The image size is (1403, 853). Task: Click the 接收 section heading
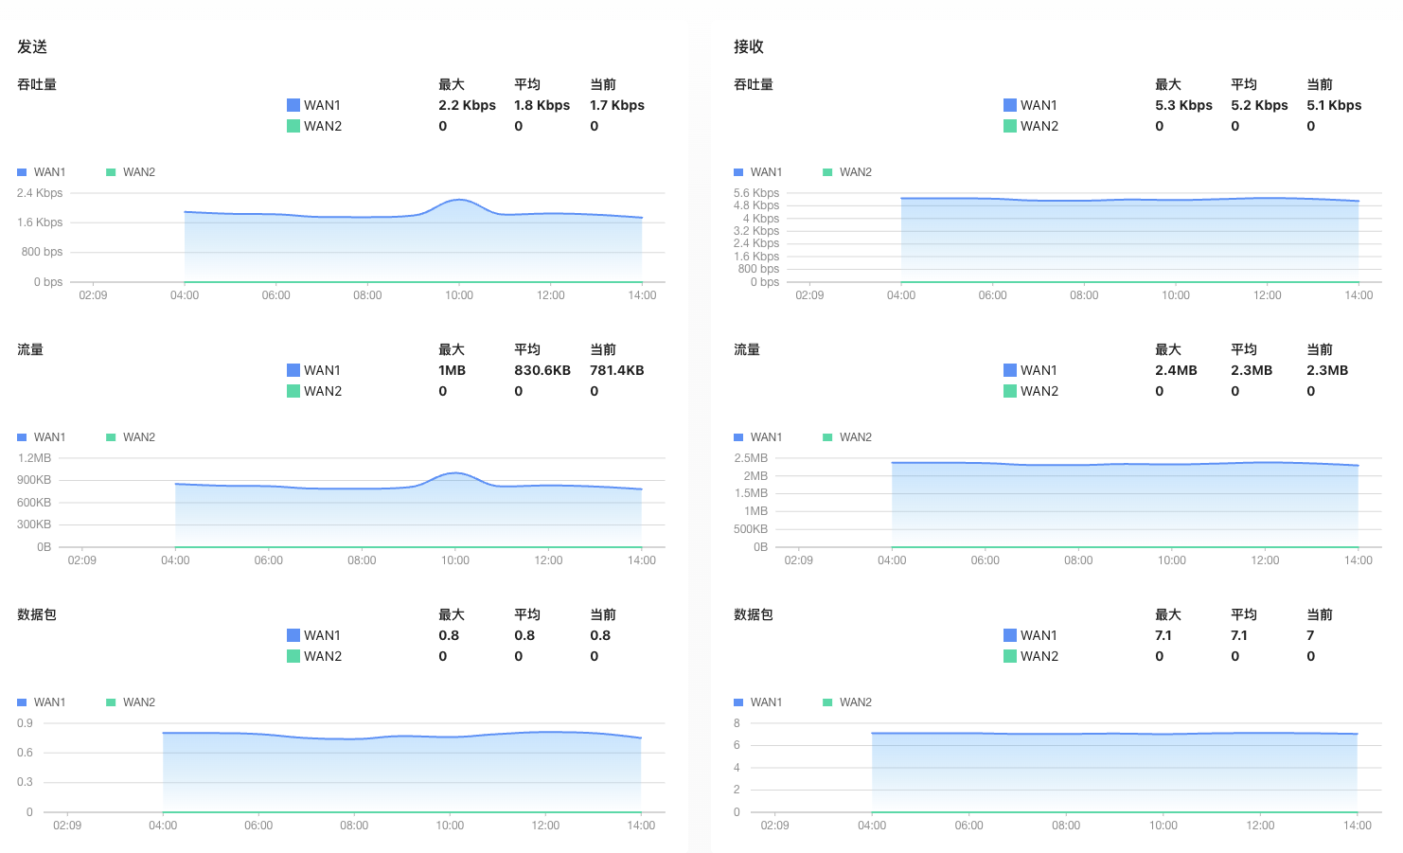coord(749,46)
